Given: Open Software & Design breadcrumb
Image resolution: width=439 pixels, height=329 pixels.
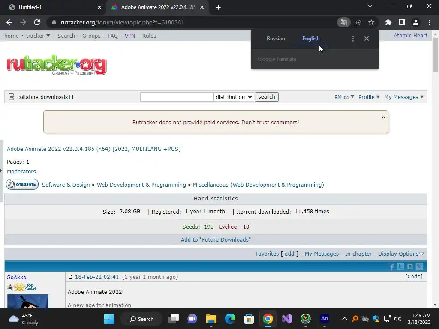Looking at the screenshot, I should (x=66, y=185).
